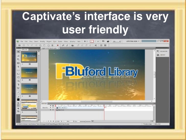This screenshot has width=186, height=140.
Task: Click the music note audio icon
Action: [67, 45]
